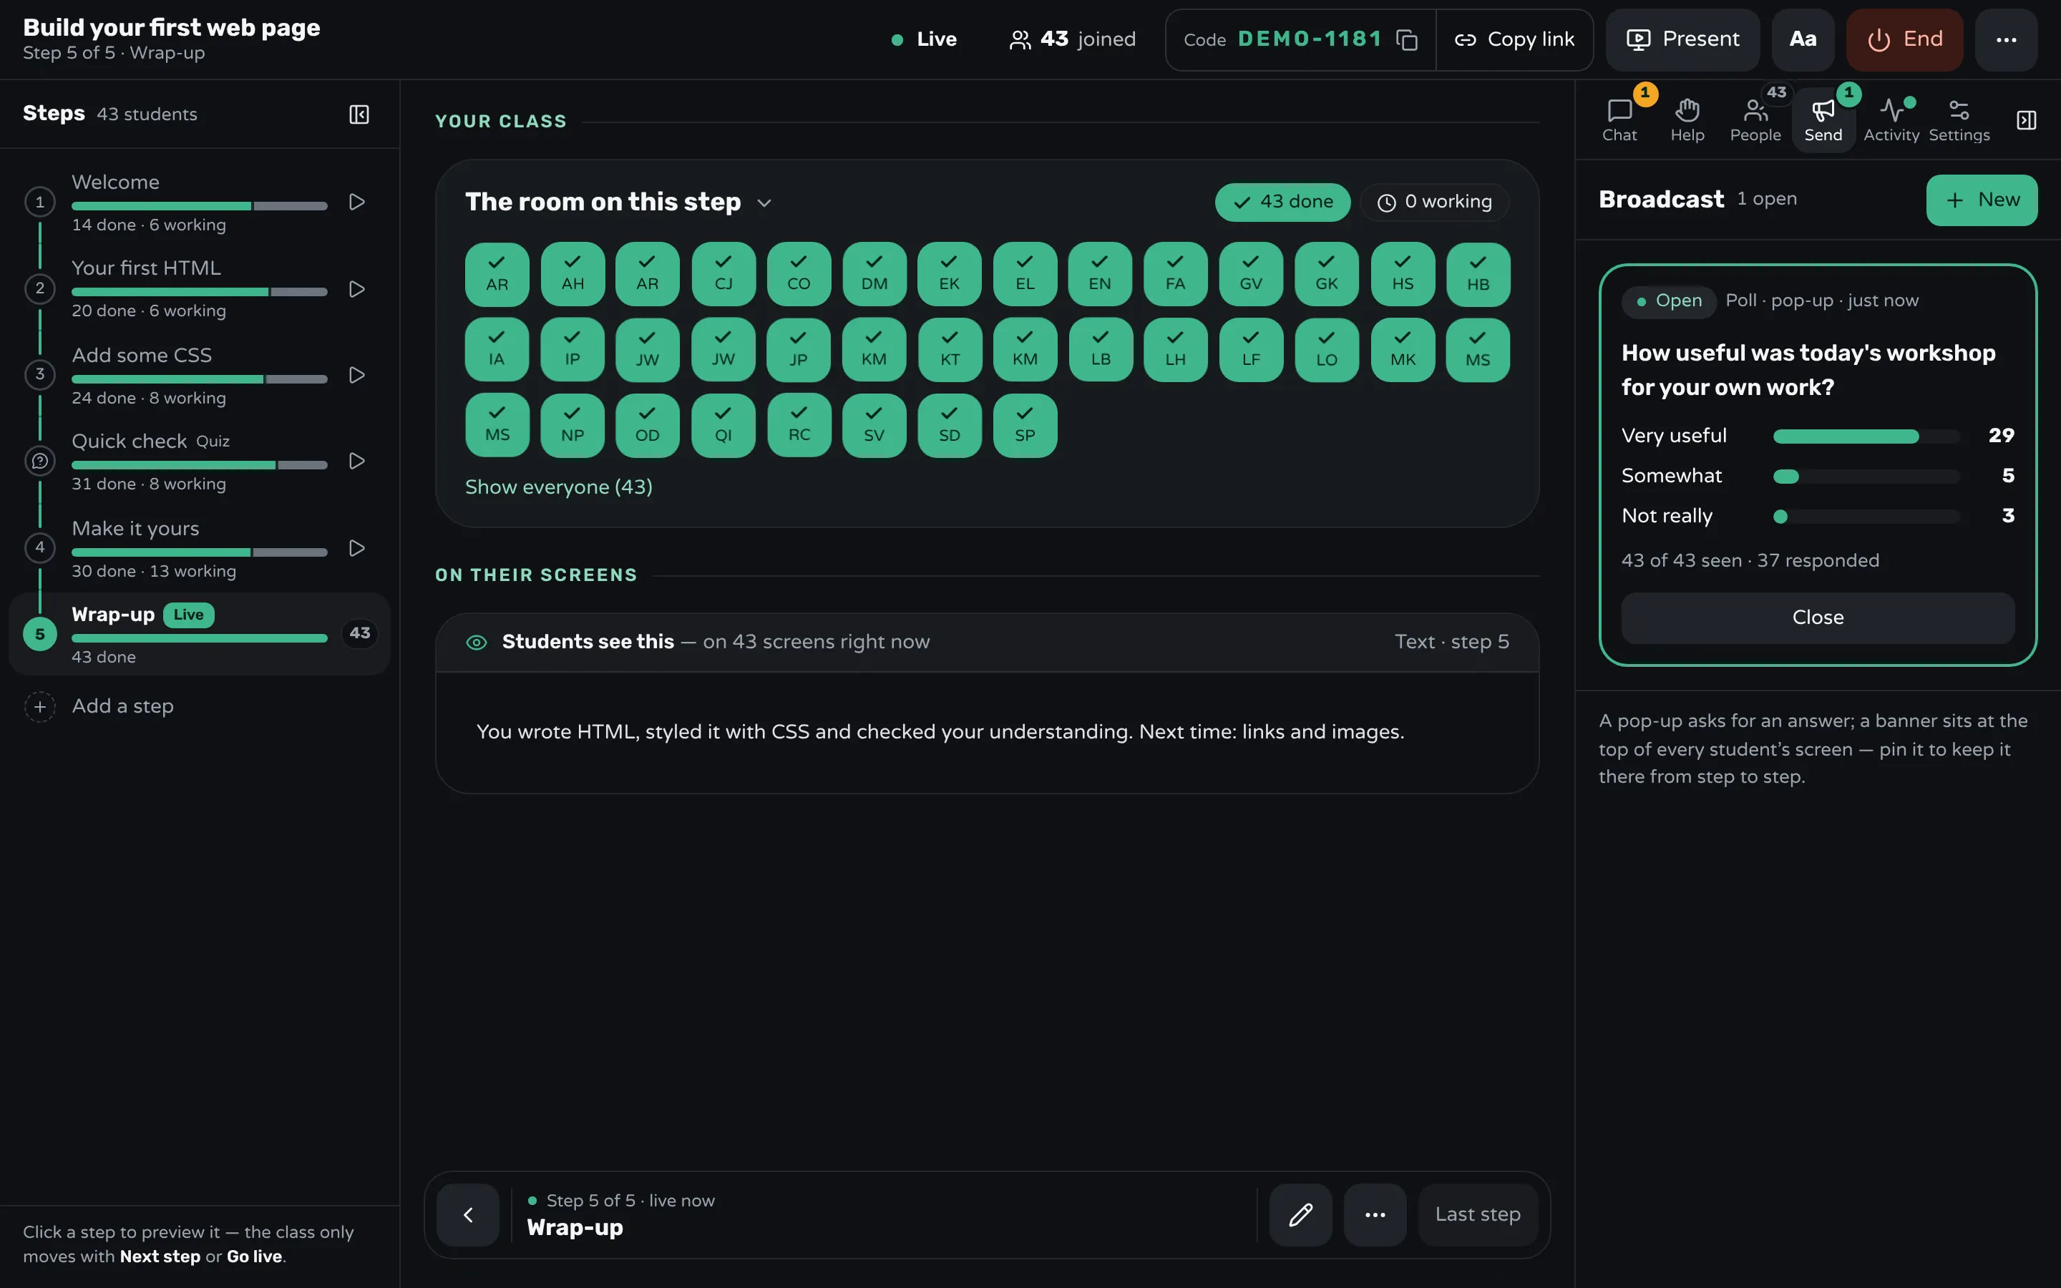This screenshot has height=1288, width=2061.
Task: Select student tile QI
Action: pos(723,425)
